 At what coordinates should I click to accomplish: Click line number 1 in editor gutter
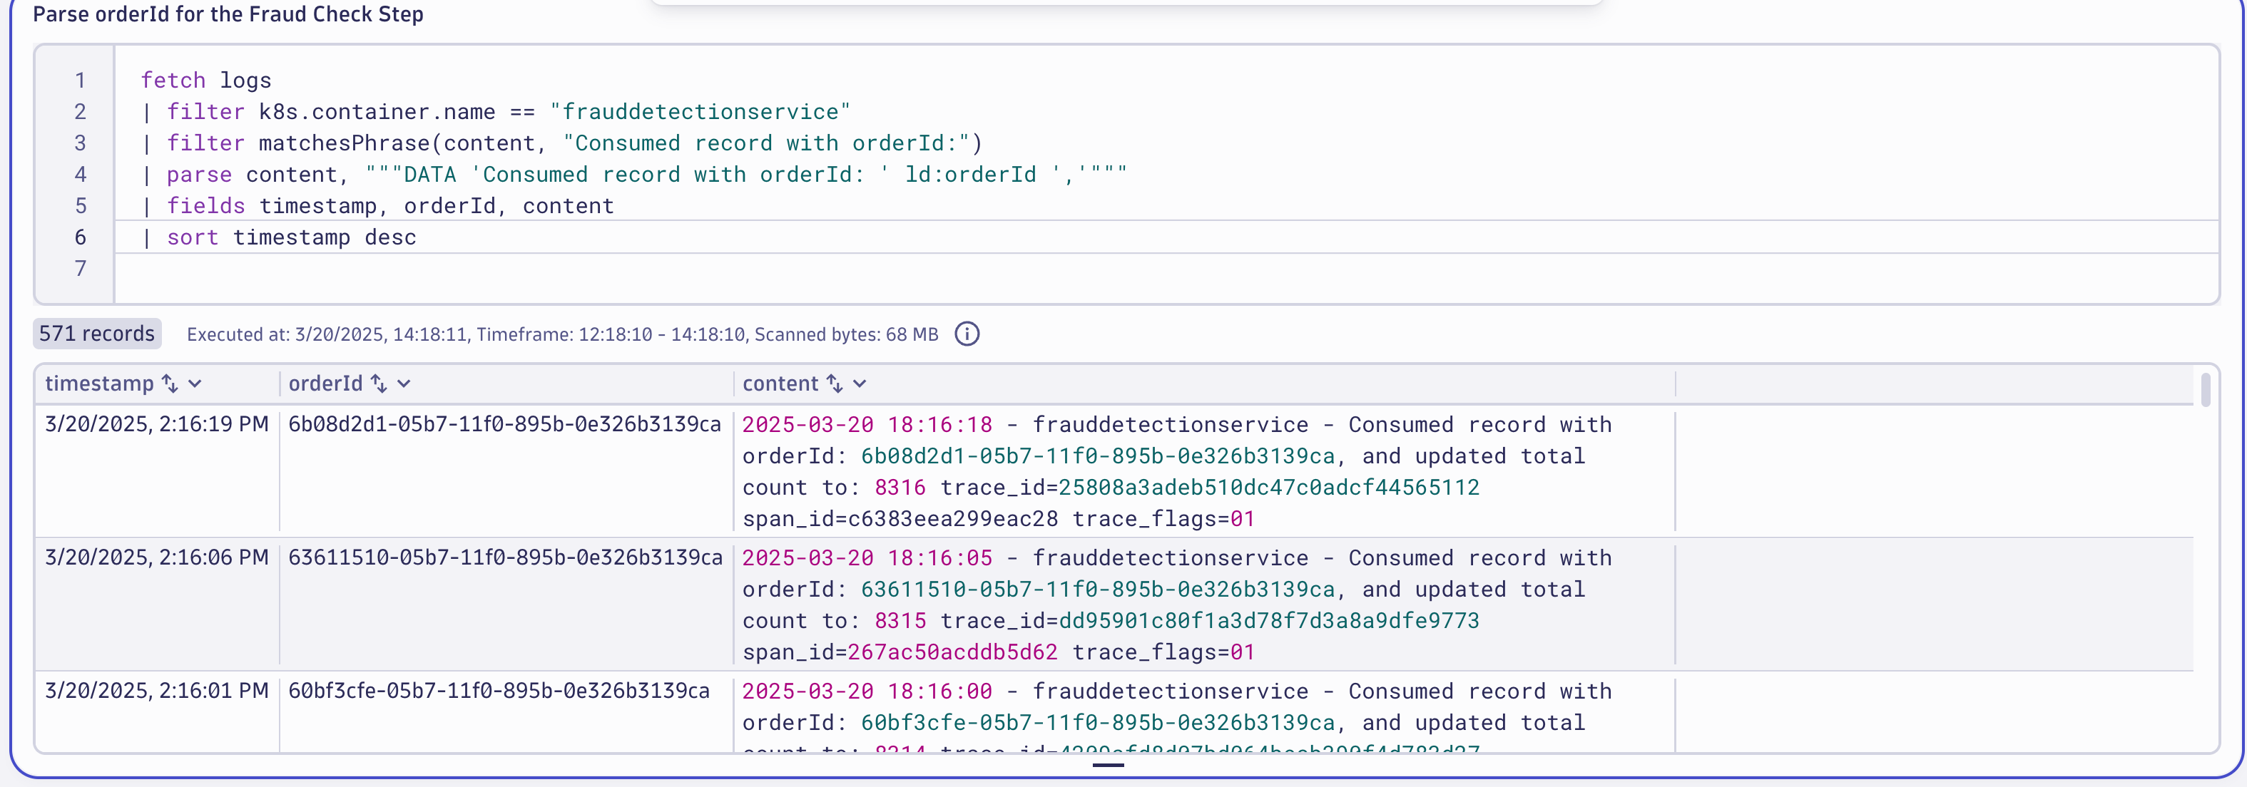tap(80, 80)
